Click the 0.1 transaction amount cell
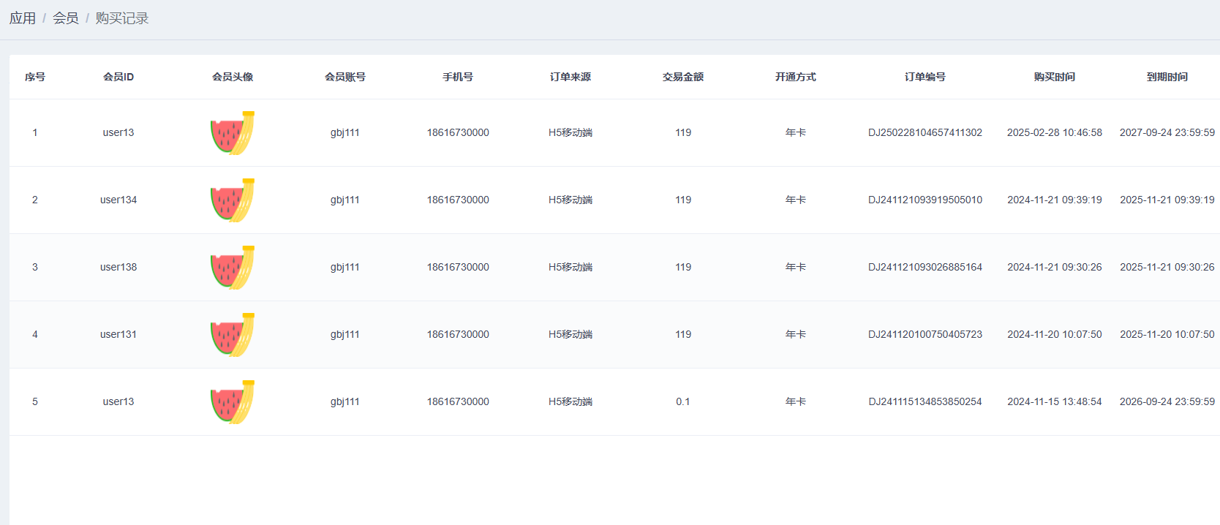This screenshot has height=525, width=1220. pos(683,401)
